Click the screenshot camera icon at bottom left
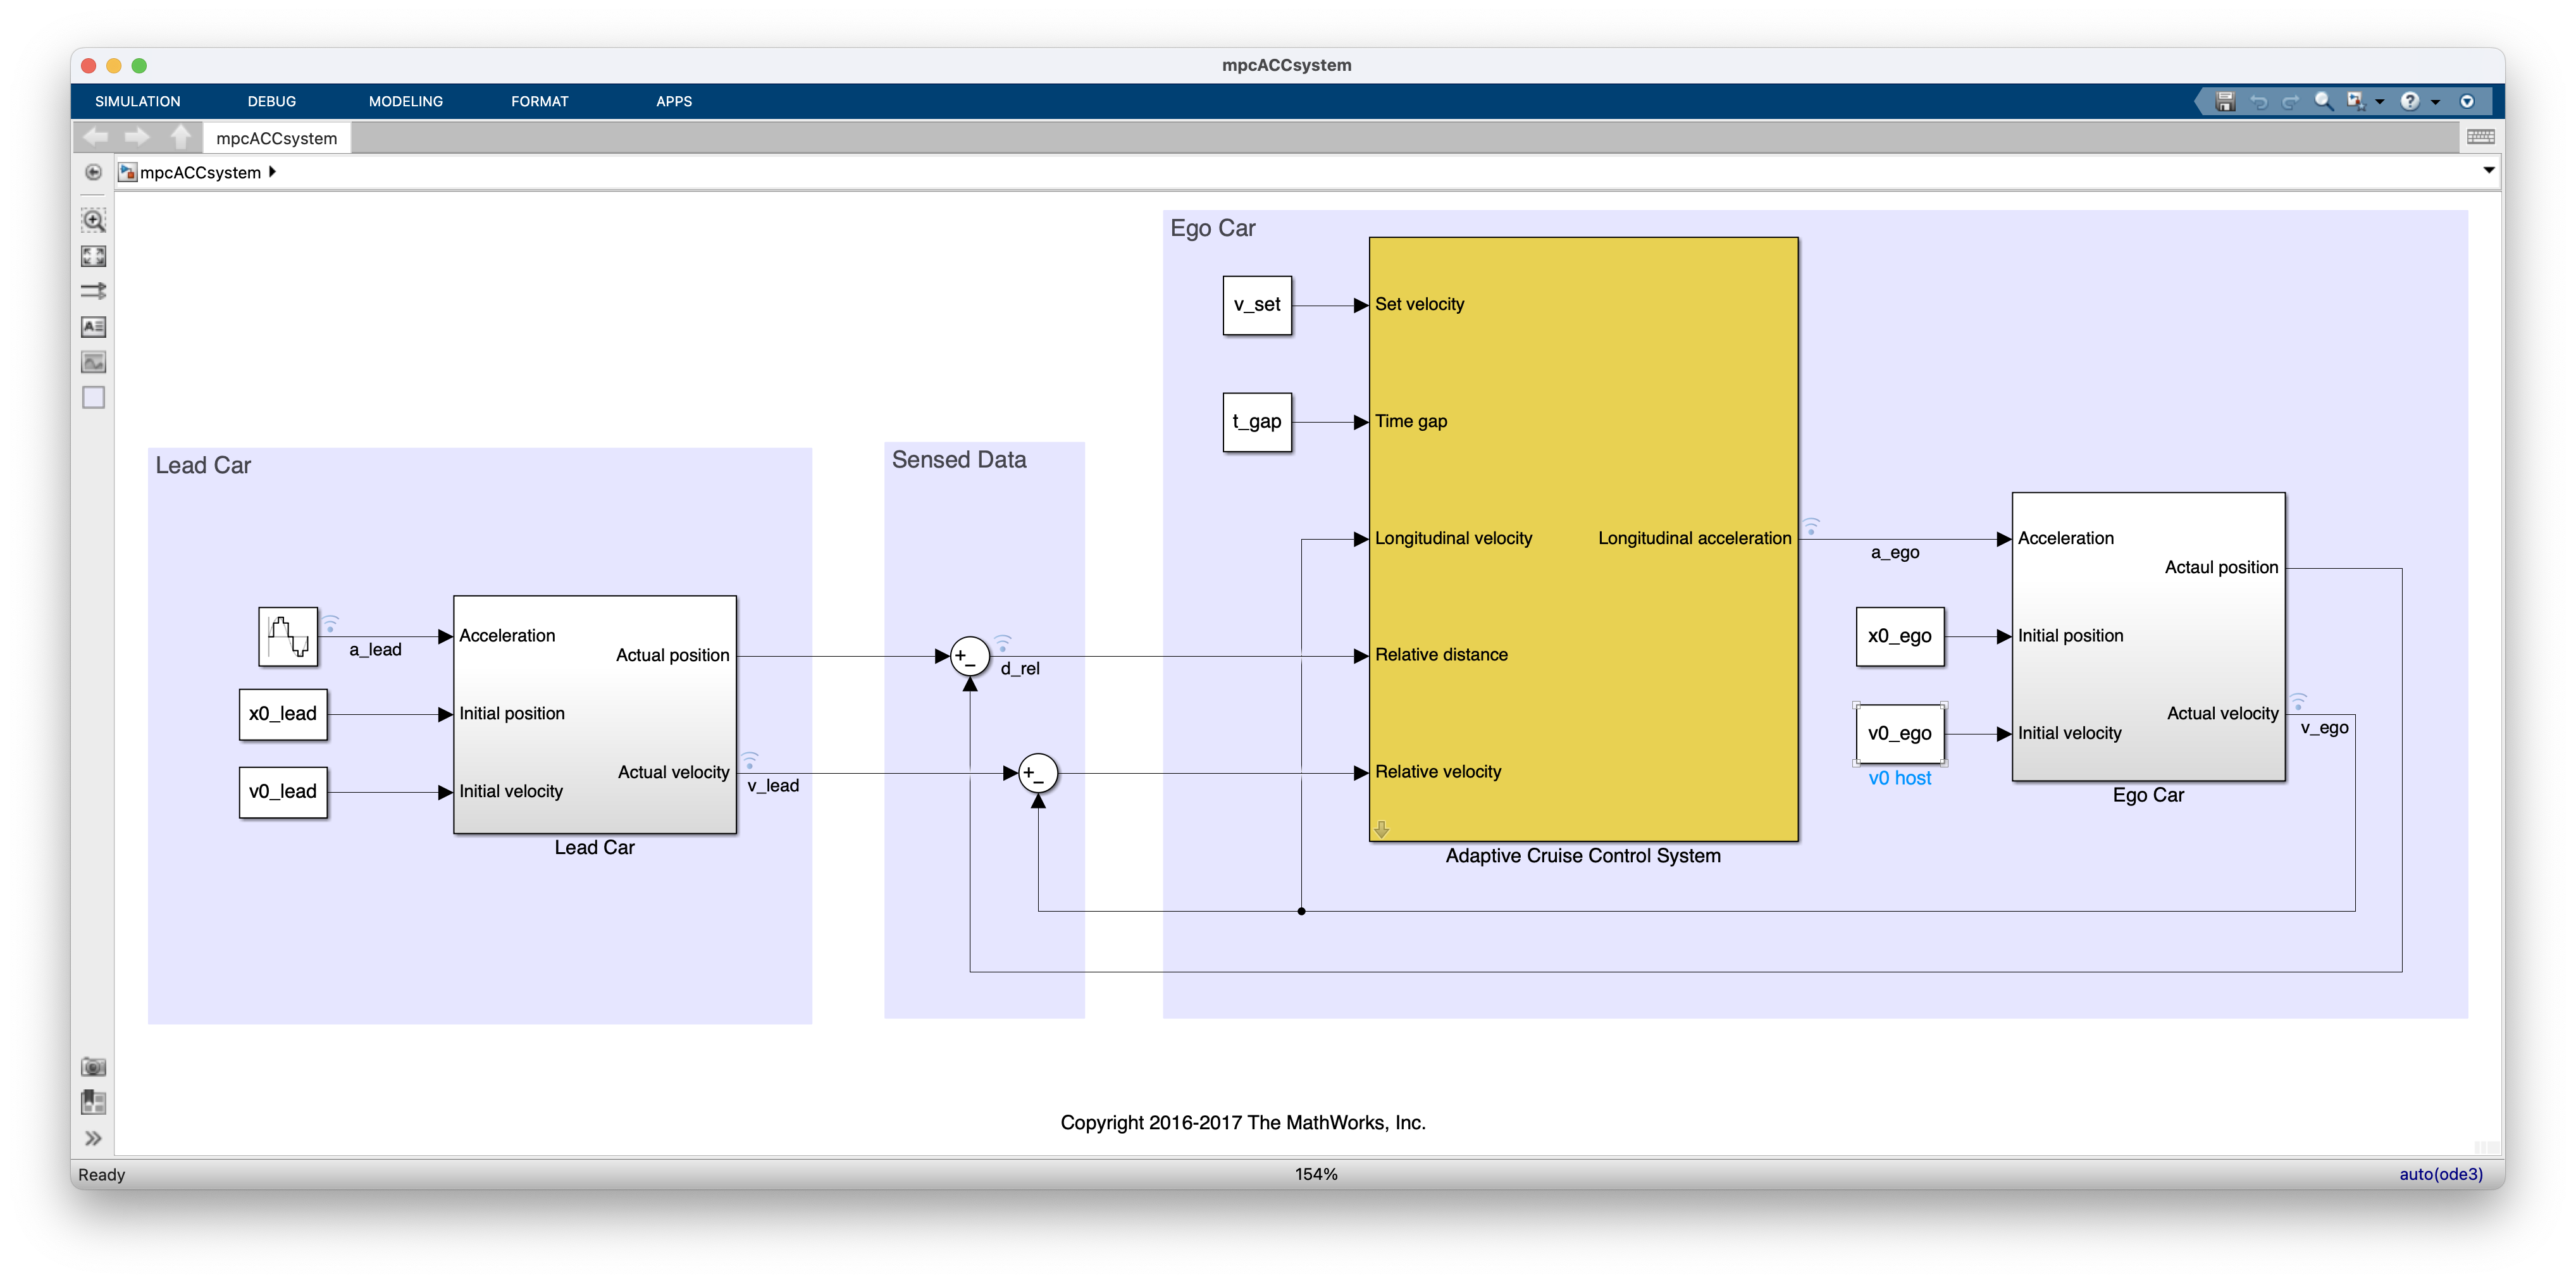The height and width of the screenshot is (1283, 2576). 93,1067
